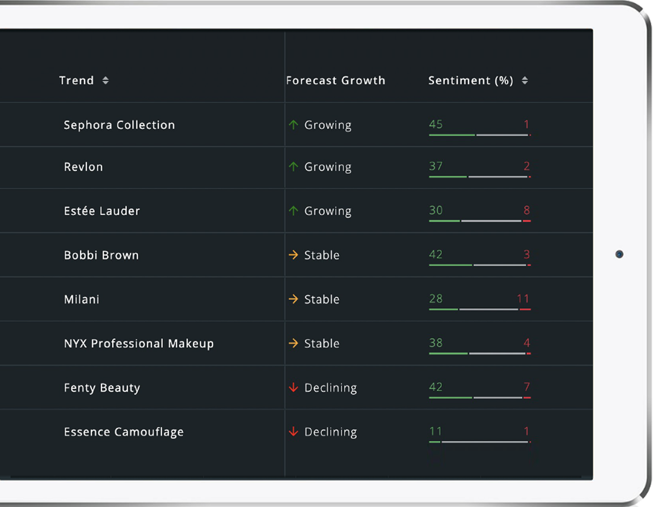Click the stable arrow for NYX Professional Makeup
Screen dimensions: 654x507
pyautogui.click(x=293, y=344)
